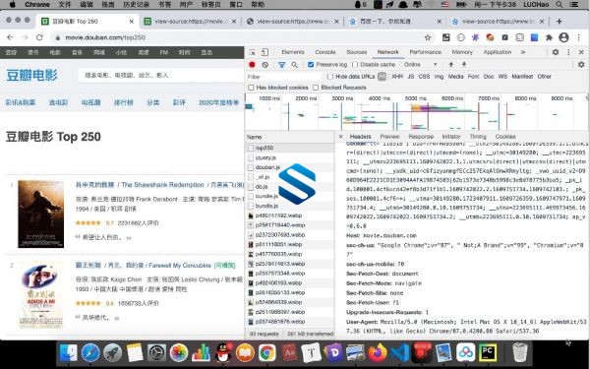Filter requests by JS type

point(410,77)
